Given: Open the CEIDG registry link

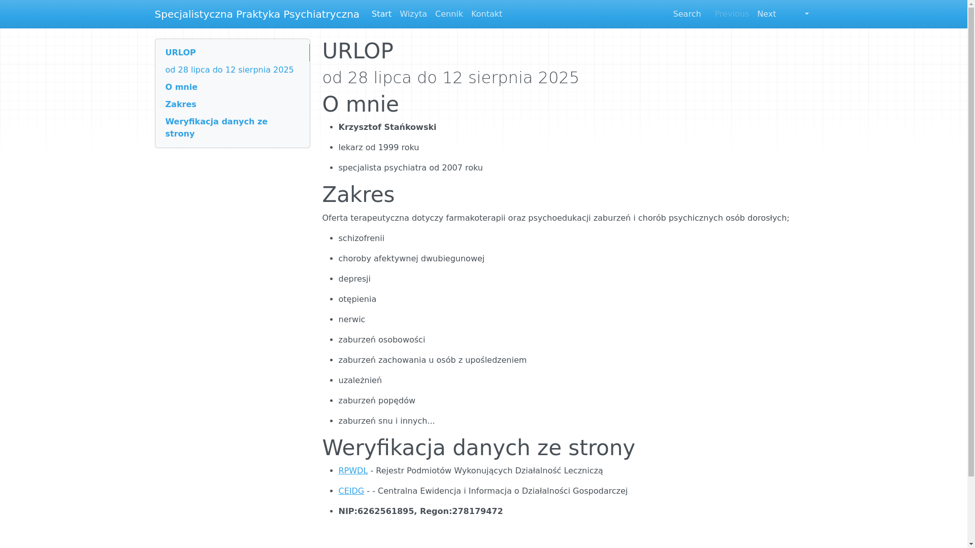Looking at the screenshot, I should point(351,491).
